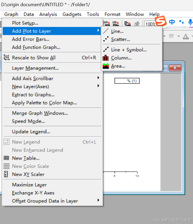The width and height of the screenshot is (193, 224).
Task: Open the Help menu
Action: pos(154,14)
